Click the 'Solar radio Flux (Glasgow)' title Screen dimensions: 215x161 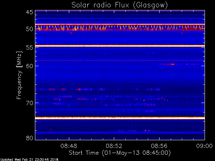120,5
